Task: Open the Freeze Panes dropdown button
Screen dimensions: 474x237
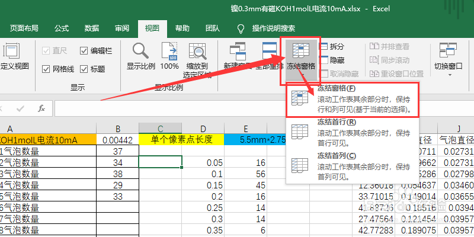Action: click(x=301, y=60)
